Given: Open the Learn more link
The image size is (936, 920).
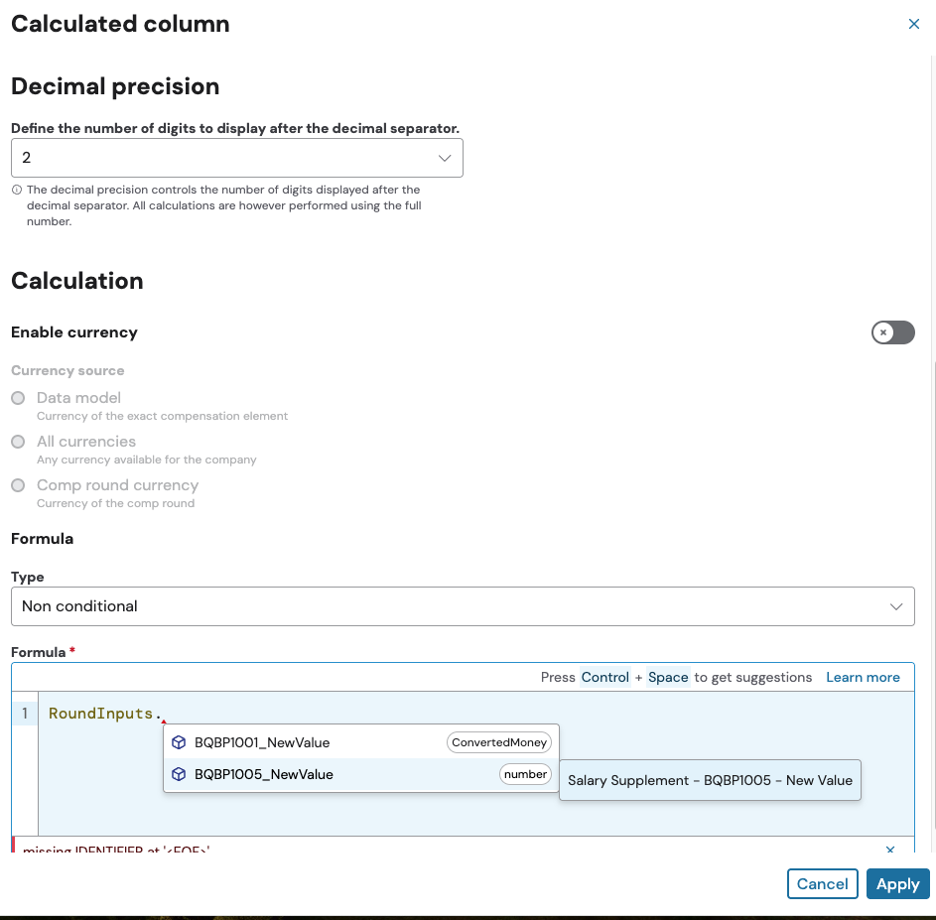Looking at the screenshot, I should (x=863, y=677).
